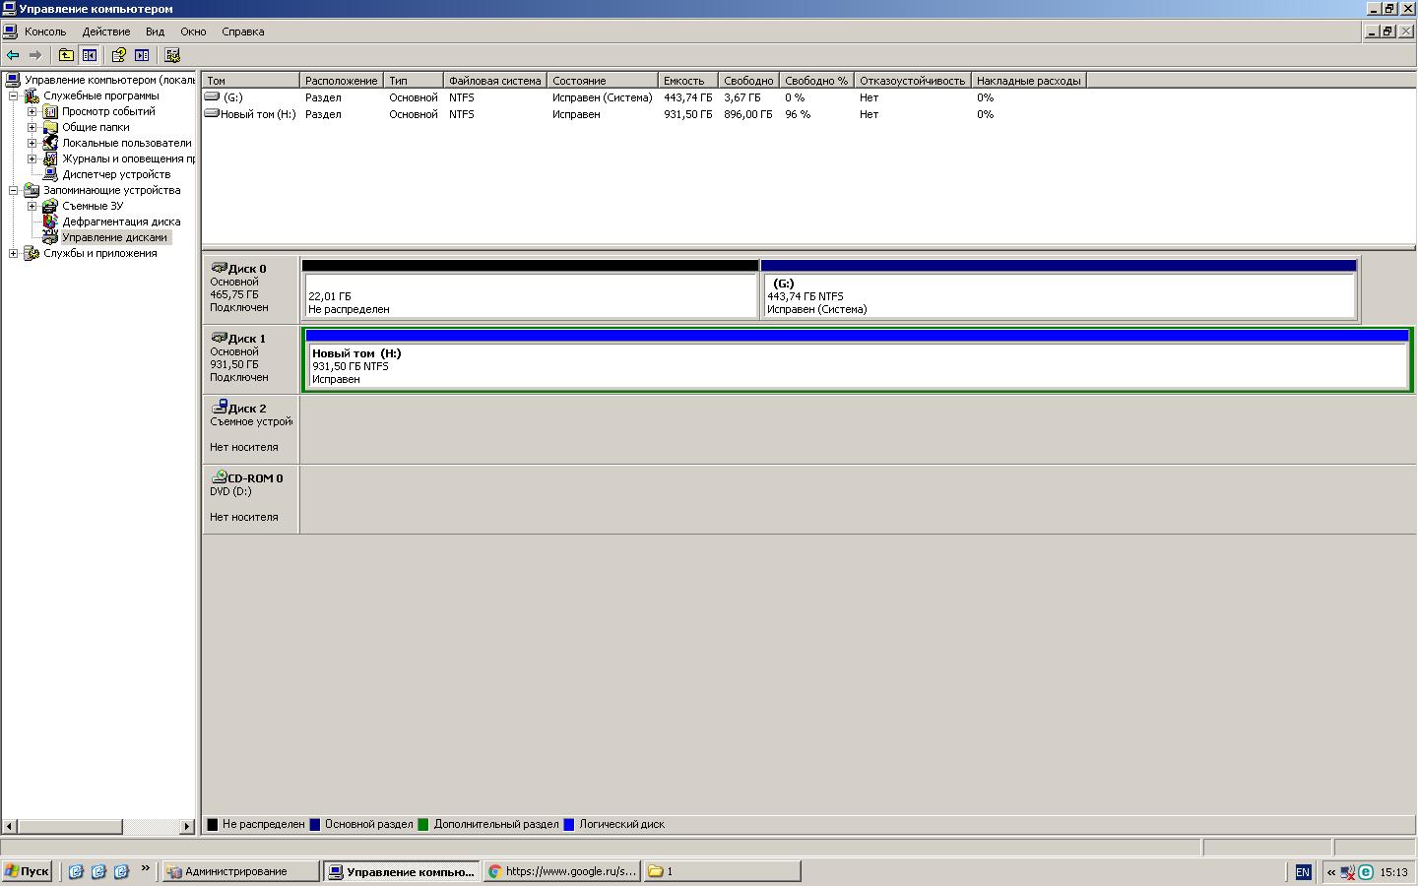The width and height of the screenshot is (1418, 886).
Task: Select the CD-ROM 0 drive header
Action: coord(251,498)
